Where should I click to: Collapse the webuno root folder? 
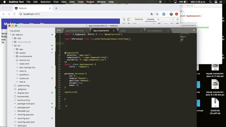(x=10, y=35)
